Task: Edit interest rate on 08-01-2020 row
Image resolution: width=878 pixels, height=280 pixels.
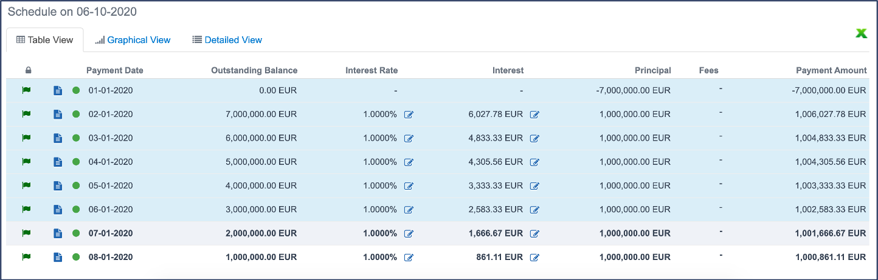Action: 409,258
